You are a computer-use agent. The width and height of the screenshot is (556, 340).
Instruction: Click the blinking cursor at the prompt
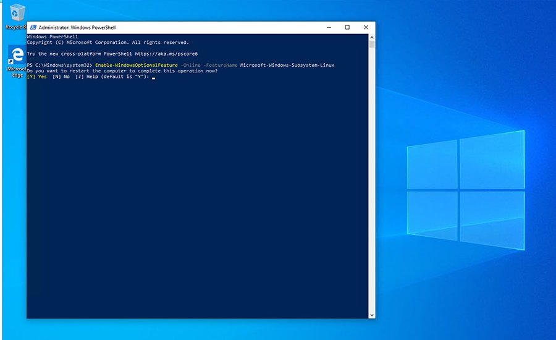(x=153, y=78)
